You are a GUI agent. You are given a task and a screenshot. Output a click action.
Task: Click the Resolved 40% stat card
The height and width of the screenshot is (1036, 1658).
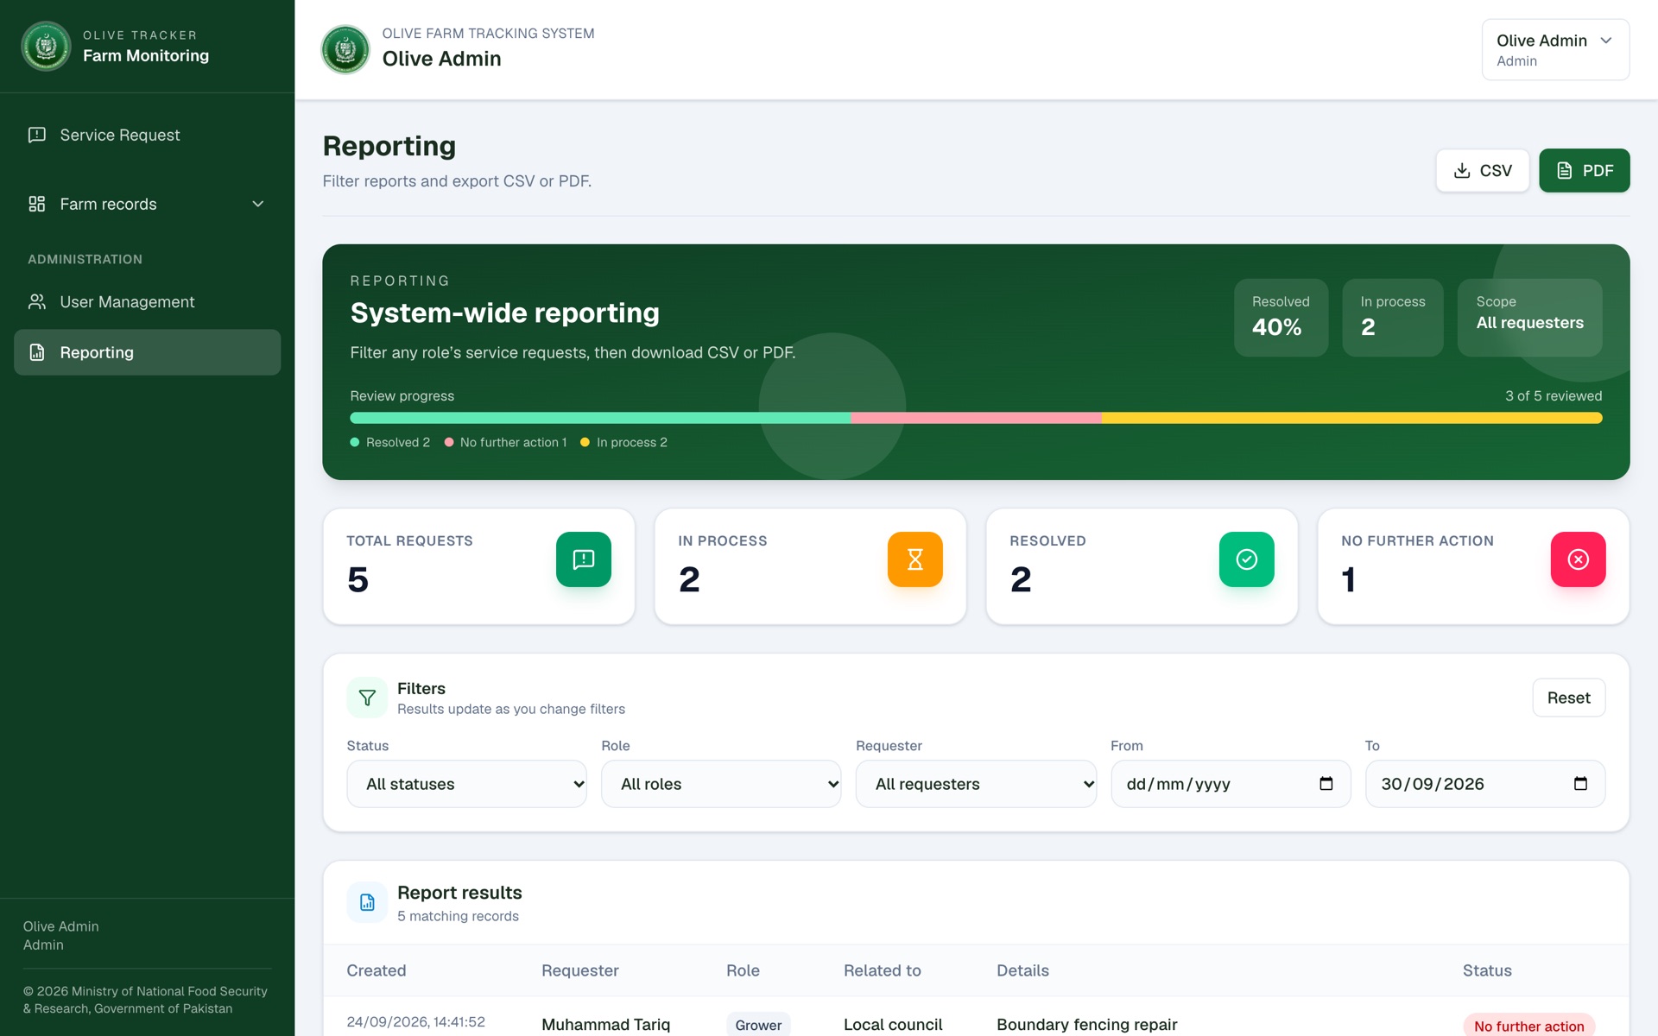(1281, 317)
